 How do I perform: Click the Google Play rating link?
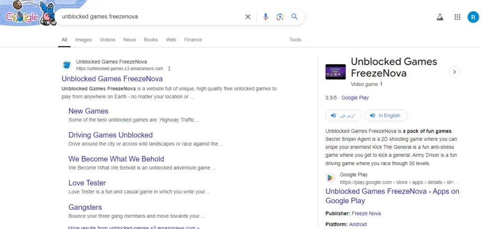355,98
